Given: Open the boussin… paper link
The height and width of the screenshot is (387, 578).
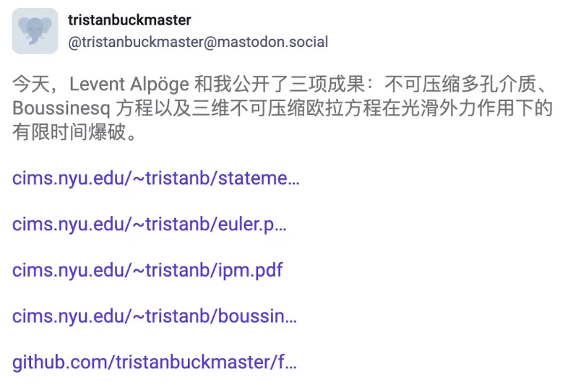Looking at the screenshot, I should (x=155, y=316).
